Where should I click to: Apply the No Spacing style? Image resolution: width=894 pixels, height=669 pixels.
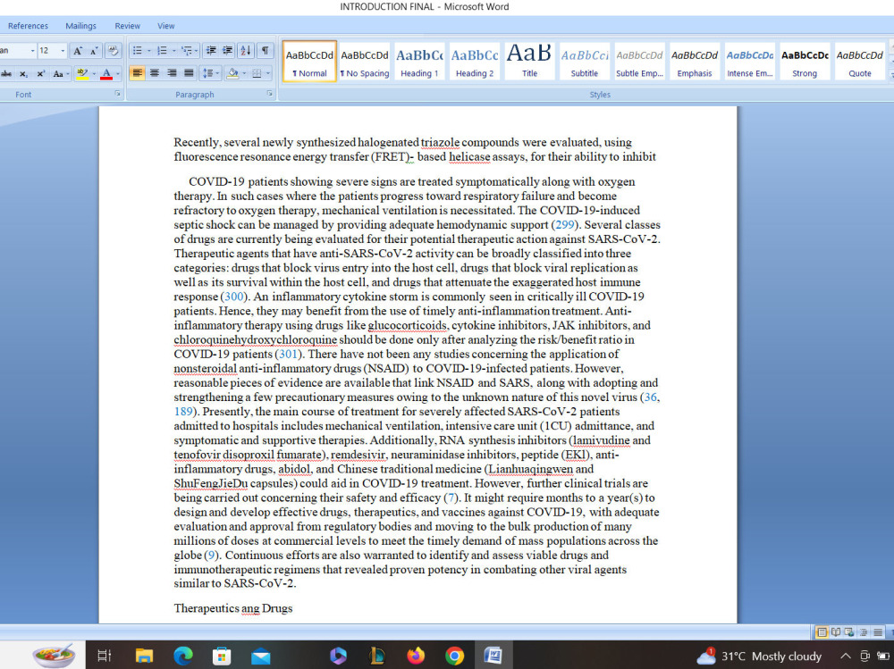pyautogui.click(x=365, y=62)
